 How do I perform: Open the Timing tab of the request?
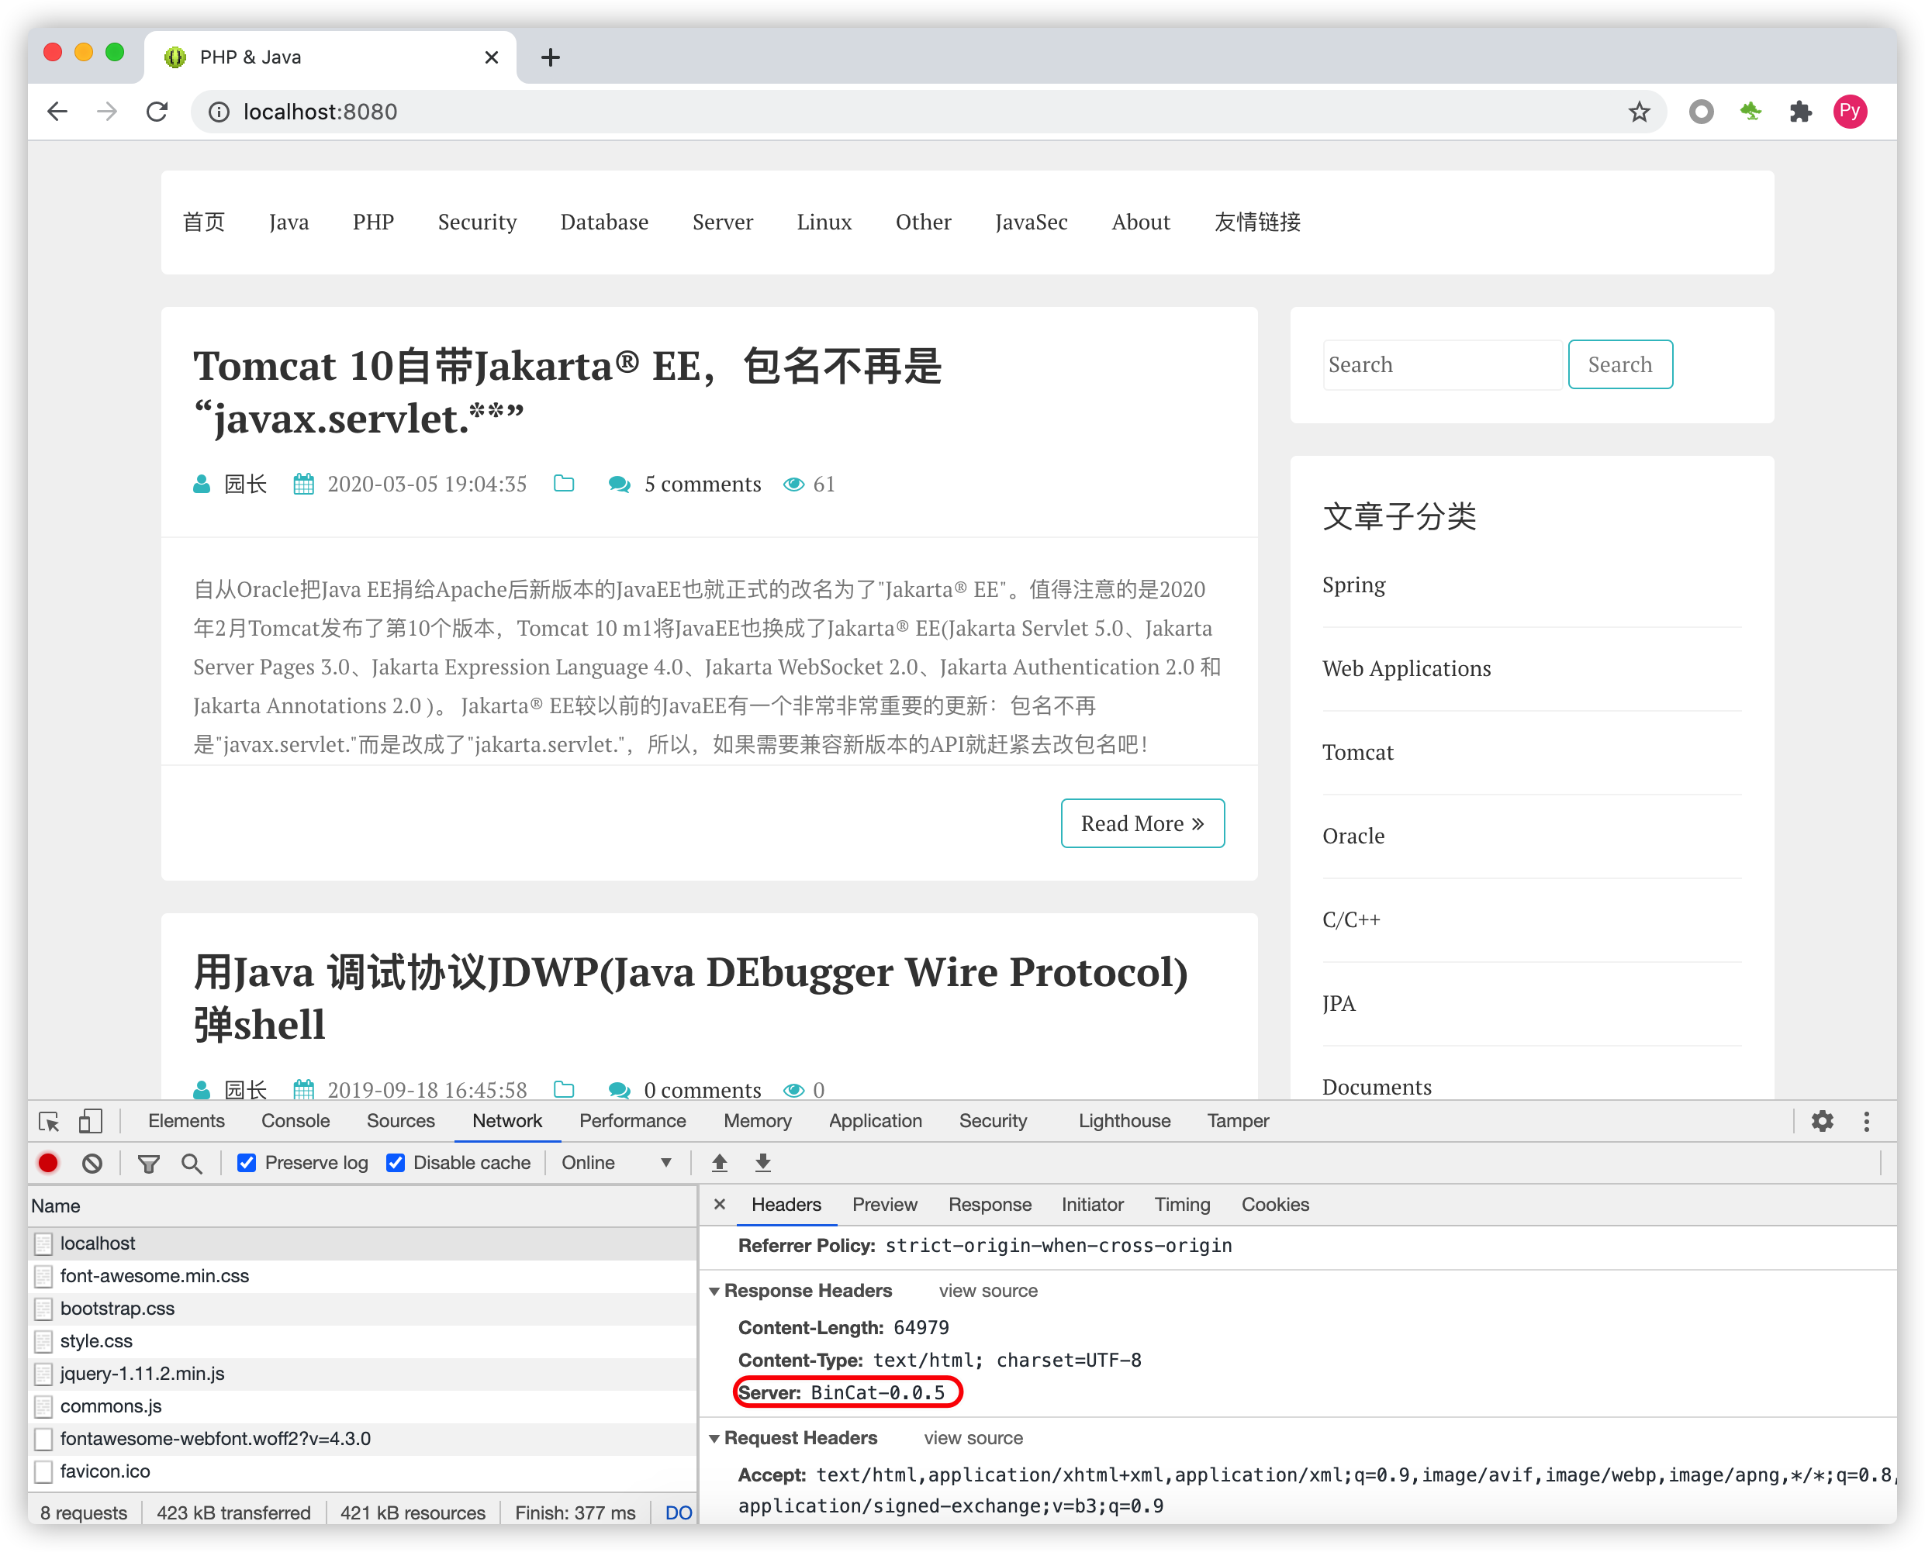pos(1182,1204)
